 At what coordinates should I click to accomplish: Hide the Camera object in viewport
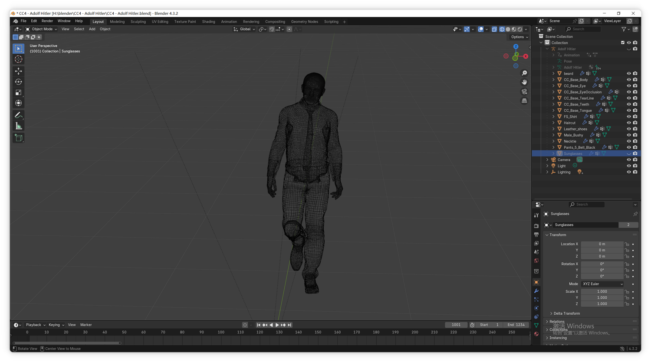click(x=629, y=160)
